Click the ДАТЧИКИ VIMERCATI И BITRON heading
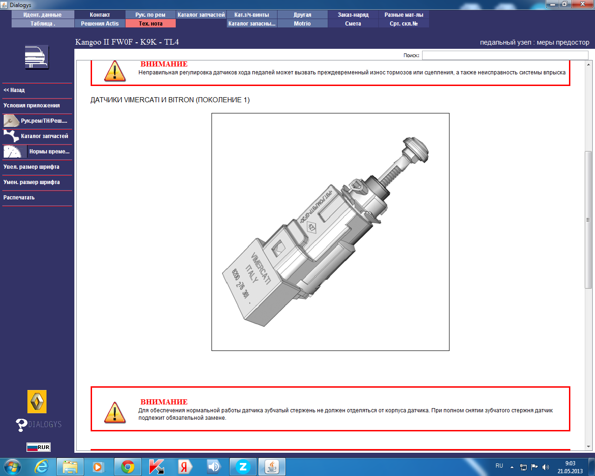Viewport: 595px width, 476px height. click(x=170, y=100)
